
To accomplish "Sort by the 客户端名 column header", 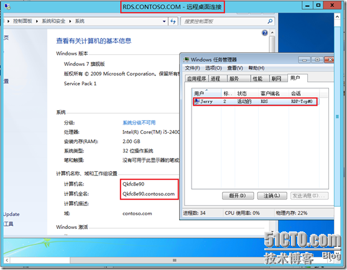I will pos(274,93).
